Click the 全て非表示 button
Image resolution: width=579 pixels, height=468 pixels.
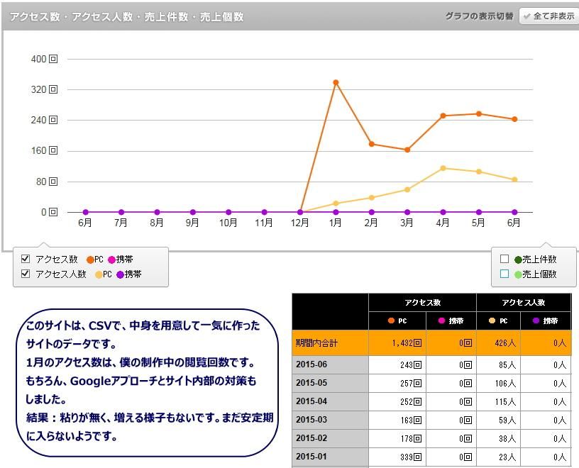(548, 16)
